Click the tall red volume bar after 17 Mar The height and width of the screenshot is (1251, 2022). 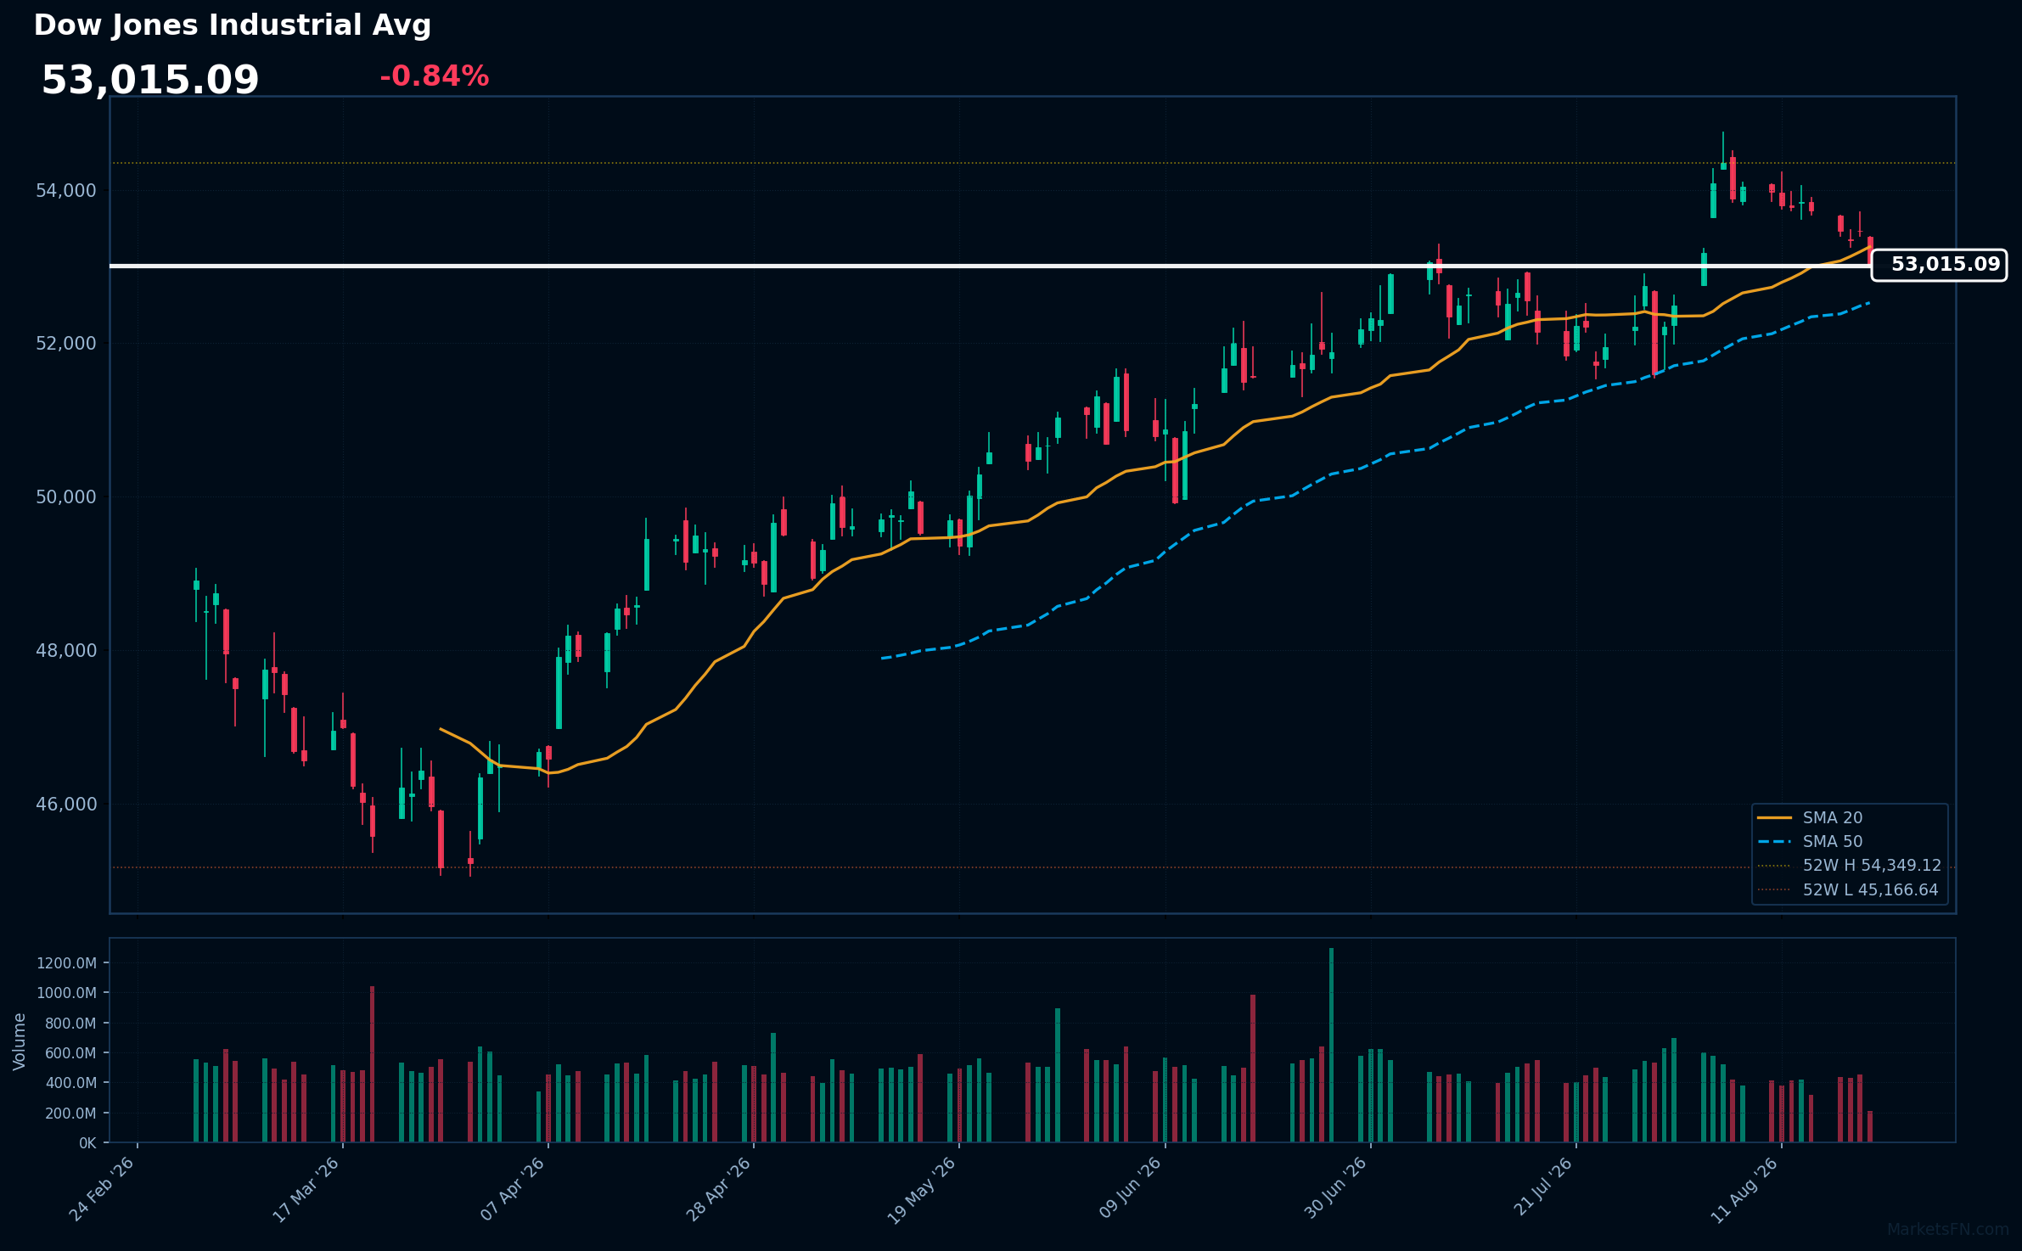click(x=372, y=1064)
